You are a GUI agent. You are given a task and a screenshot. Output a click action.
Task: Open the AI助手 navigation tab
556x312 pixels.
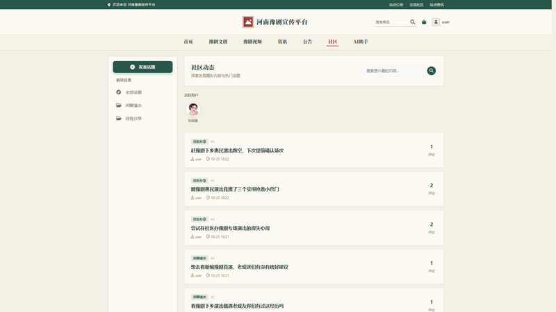pyautogui.click(x=360, y=42)
